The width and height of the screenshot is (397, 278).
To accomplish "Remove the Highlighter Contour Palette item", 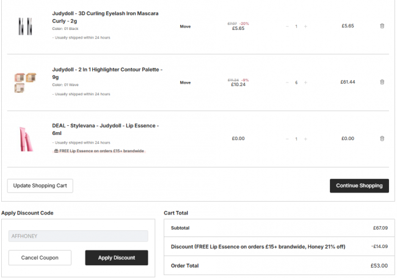I will click(x=382, y=82).
